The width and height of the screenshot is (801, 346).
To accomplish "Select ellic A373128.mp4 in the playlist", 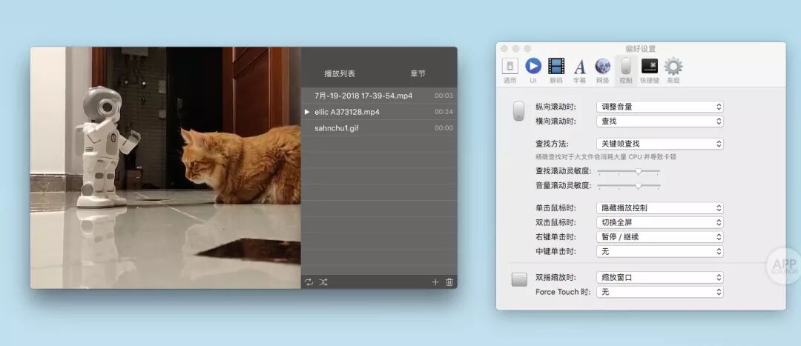I will (x=379, y=112).
